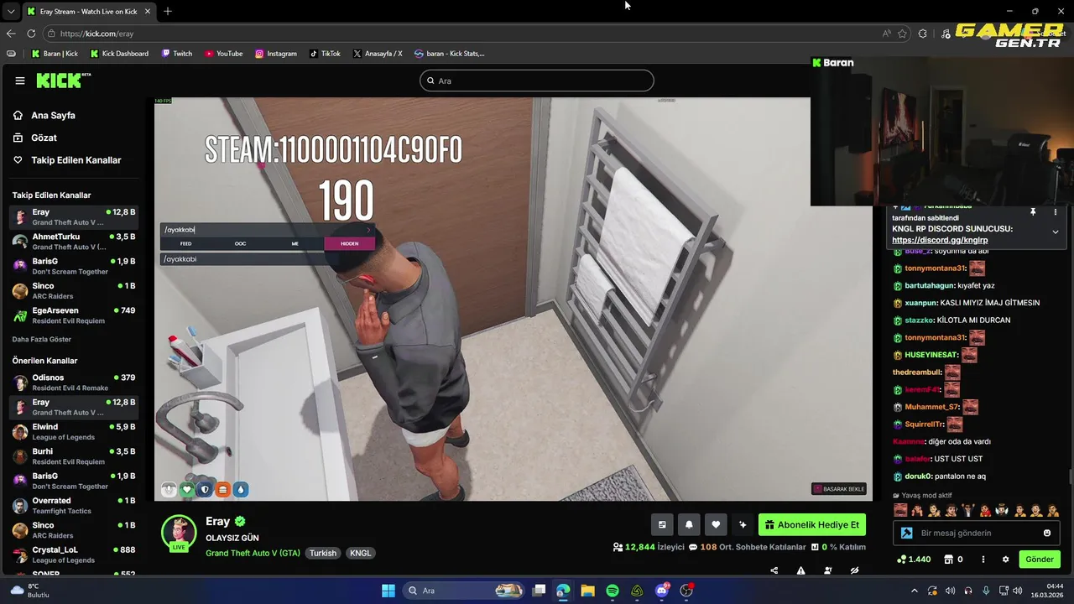The height and width of the screenshot is (604, 1074).
Task: Share the stream via share icon
Action: pos(774,571)
